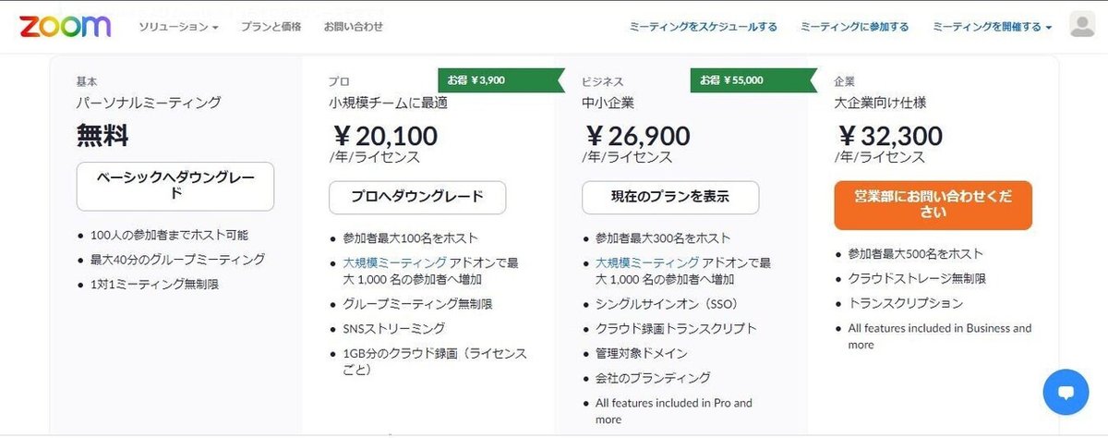Screen dimensions: 1108x438
Task: Click the orange 営業部にお問い合わせください button
Action: click(x=933, y=205)
